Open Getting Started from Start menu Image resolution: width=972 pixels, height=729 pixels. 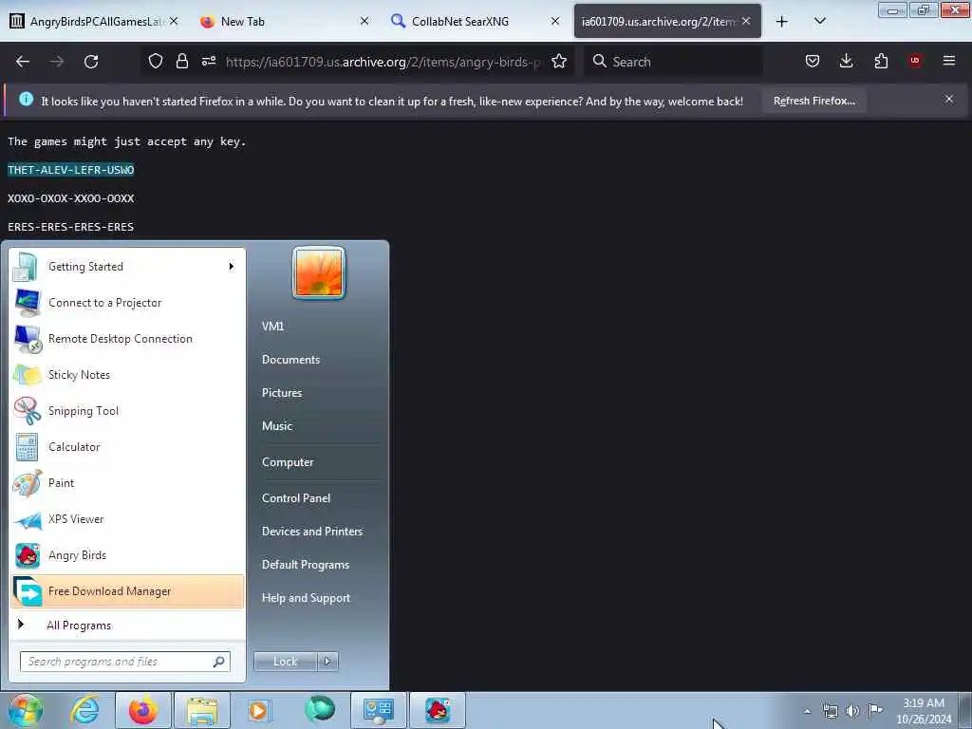point(127,267)
